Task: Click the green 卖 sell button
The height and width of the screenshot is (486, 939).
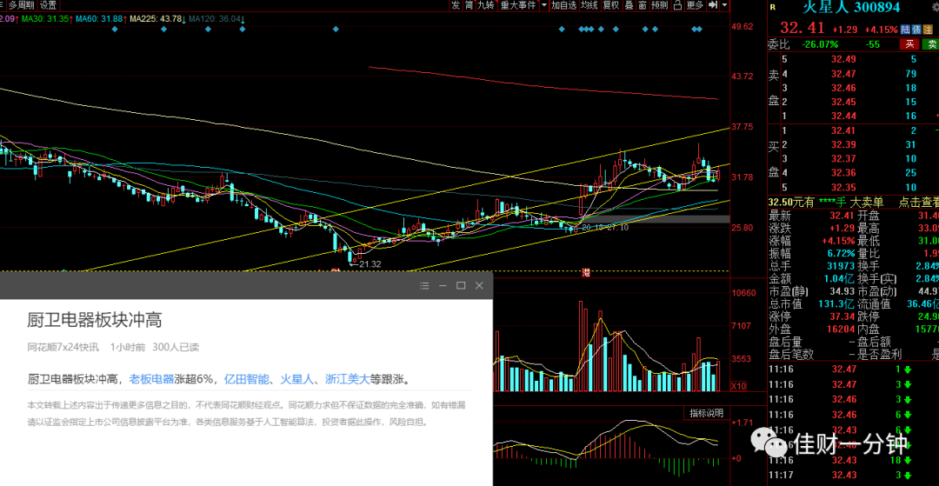Action: click(x=930, y=44)
